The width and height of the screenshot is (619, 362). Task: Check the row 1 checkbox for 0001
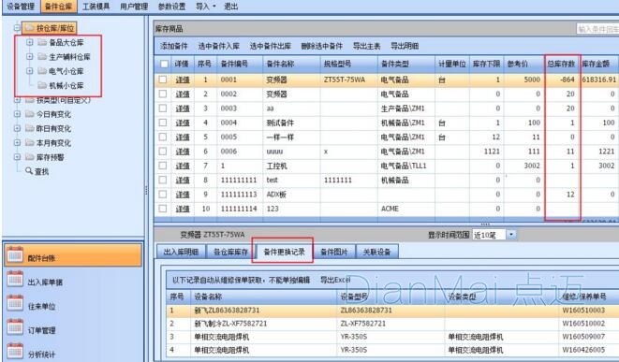tap(163, 80)
